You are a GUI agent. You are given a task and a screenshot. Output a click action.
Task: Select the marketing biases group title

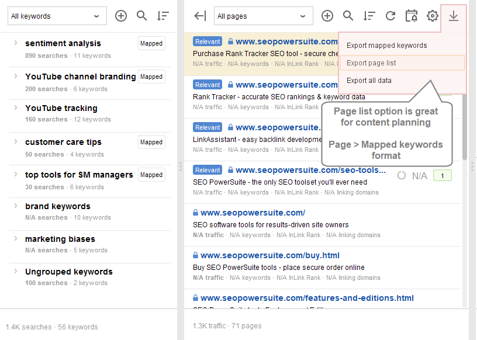pyautogui.click(x=60, y=239)
